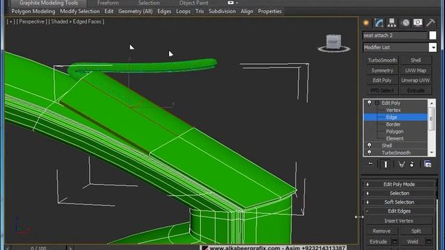This screenshot has width=445, height=250.
Task: Click Make Unique icon below stack
Action: tap(401, 164)
